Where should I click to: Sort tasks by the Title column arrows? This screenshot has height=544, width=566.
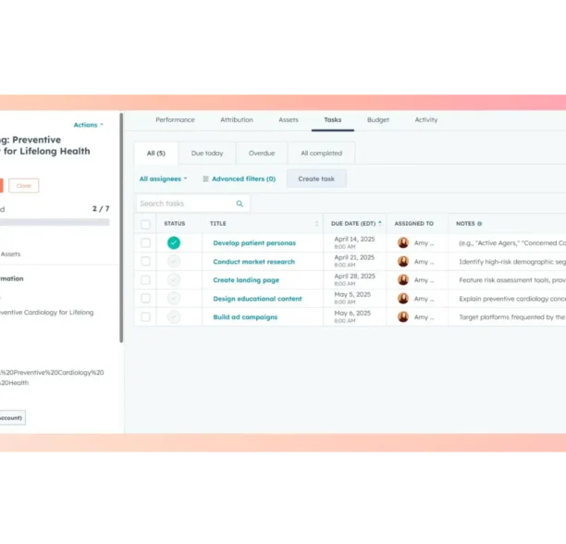click(x=316, y=224)
